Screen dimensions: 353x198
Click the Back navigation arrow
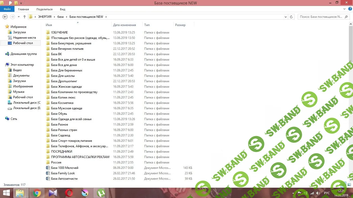pyautogui.click(x=5, y=17)
